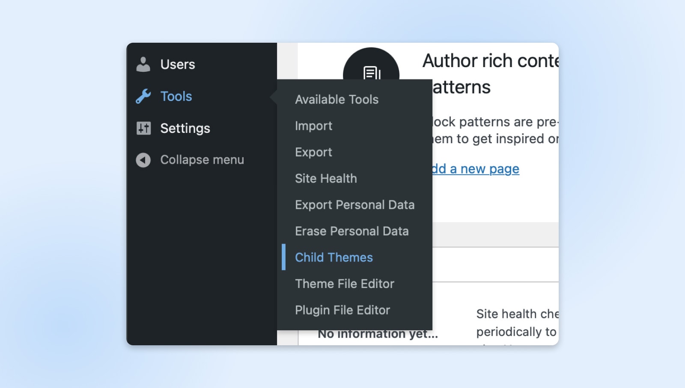Open the Theme File Editor
This screenshot has width=685, height=388.
(x=344, y=284)
